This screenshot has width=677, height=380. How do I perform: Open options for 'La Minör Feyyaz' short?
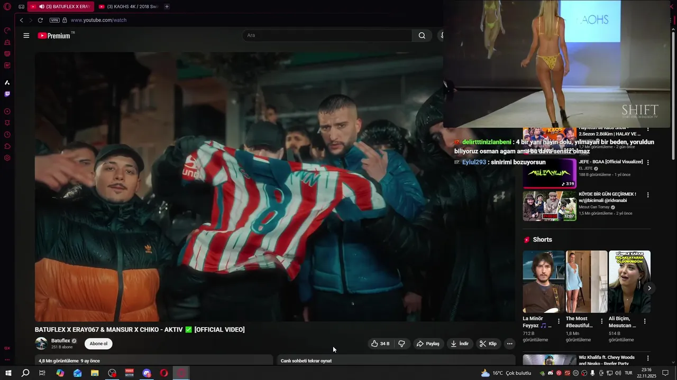point(559,321)
